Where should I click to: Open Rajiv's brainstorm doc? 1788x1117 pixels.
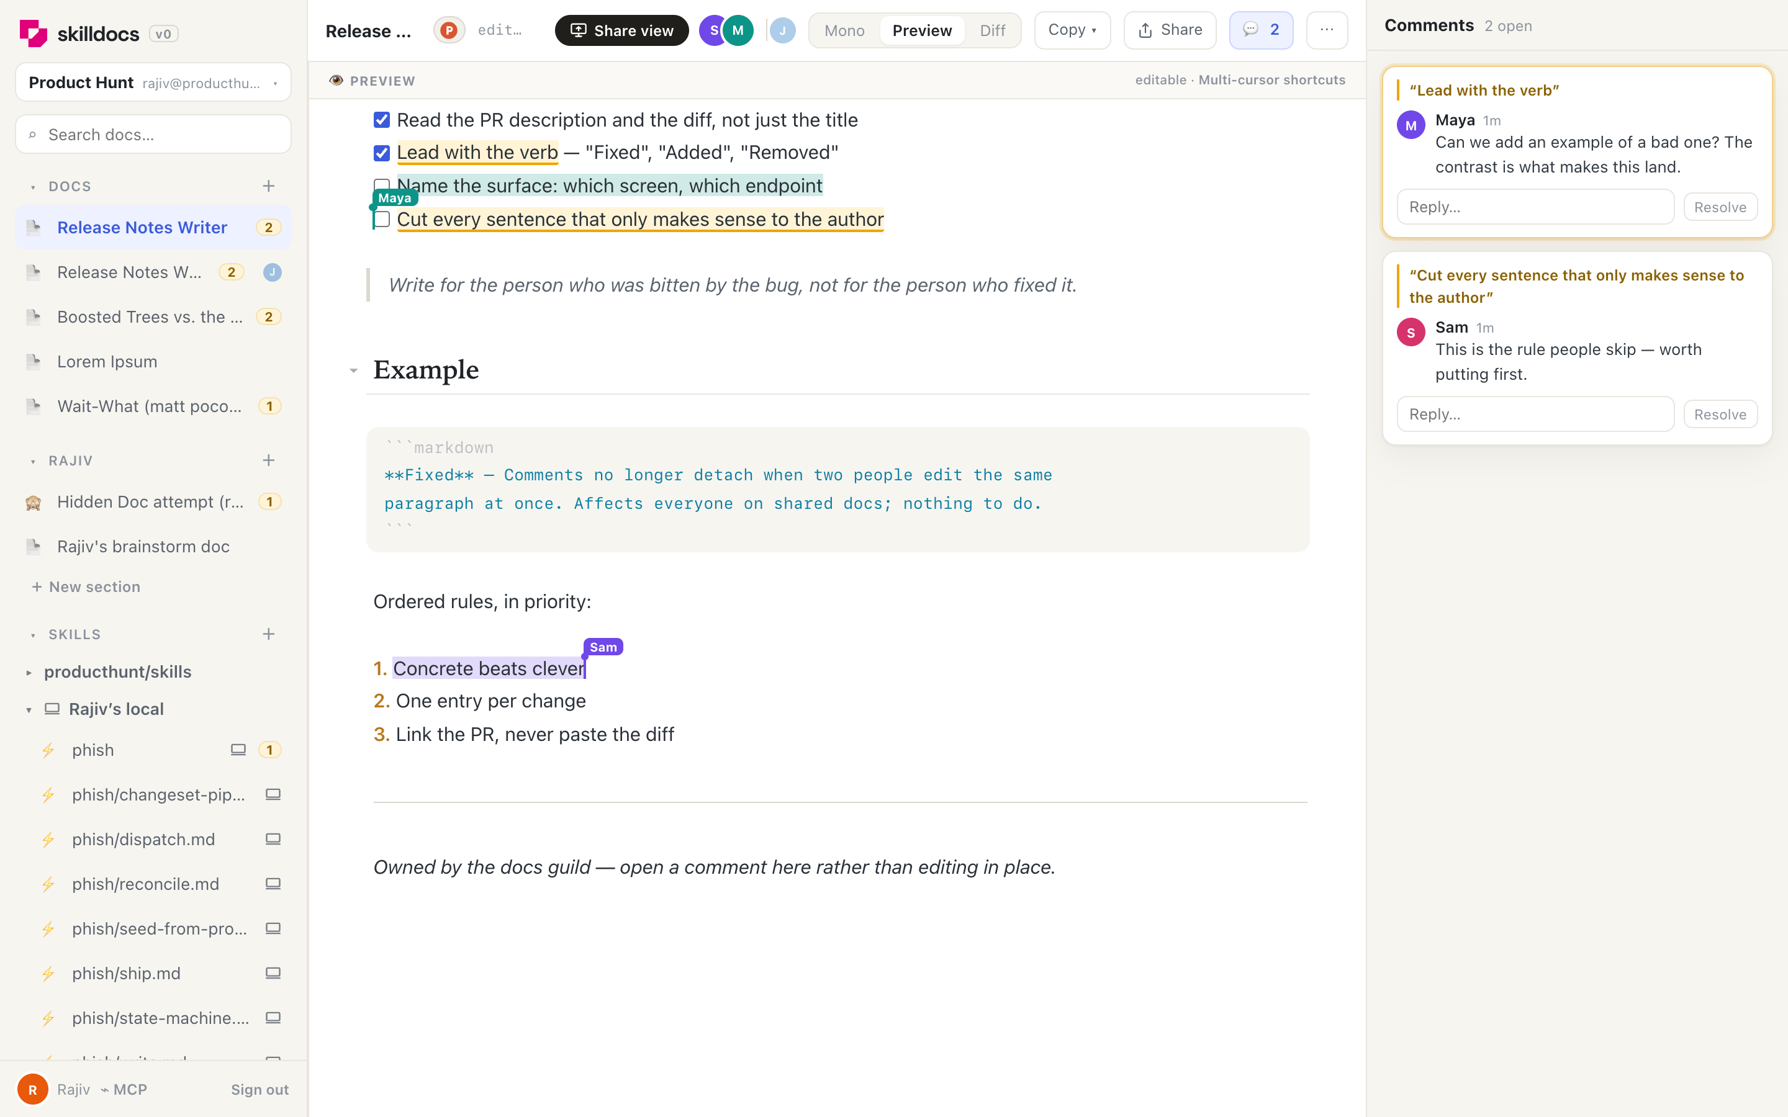tap(154, 547)
